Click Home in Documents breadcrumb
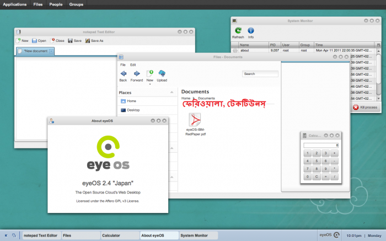 (x=186, y=98)
